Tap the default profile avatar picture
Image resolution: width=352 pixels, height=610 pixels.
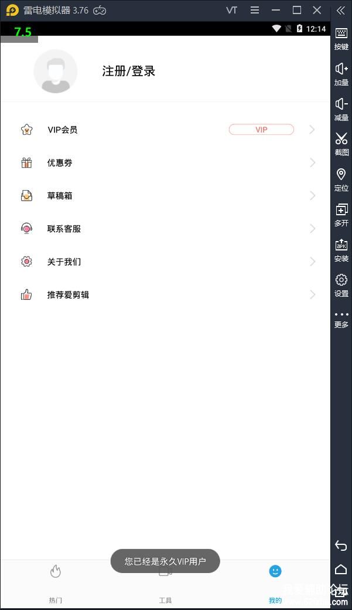56,71
